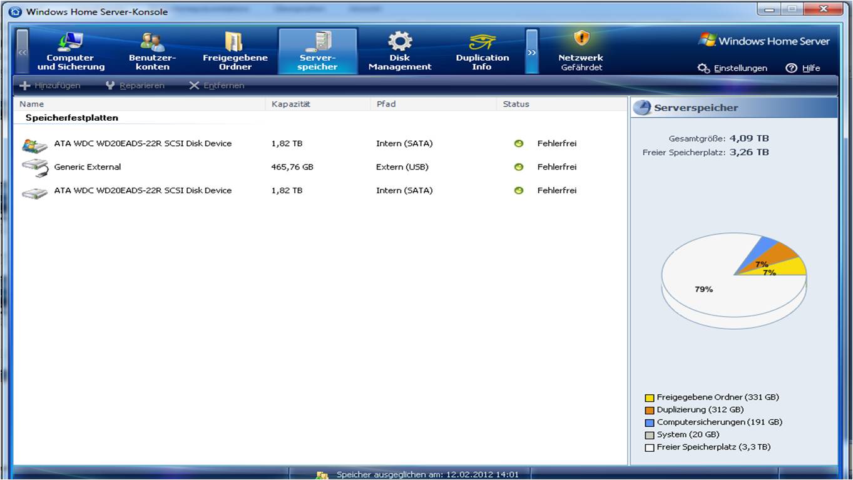Screen dimensions: 853x480
Task: Close the Windows Home Server-Konsole window
Action: tap(824, 9)
